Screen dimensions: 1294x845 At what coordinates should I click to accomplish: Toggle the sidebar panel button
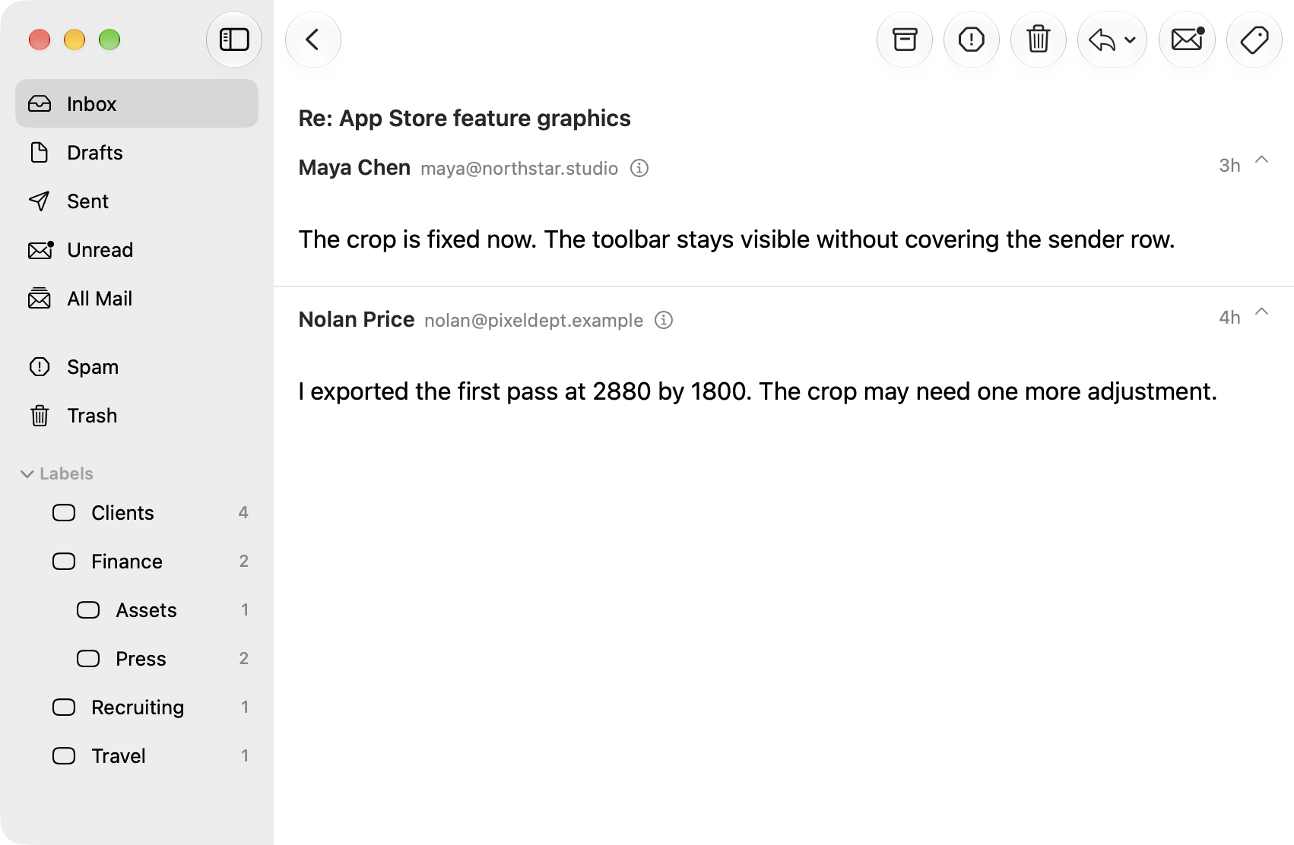(234, 40)
